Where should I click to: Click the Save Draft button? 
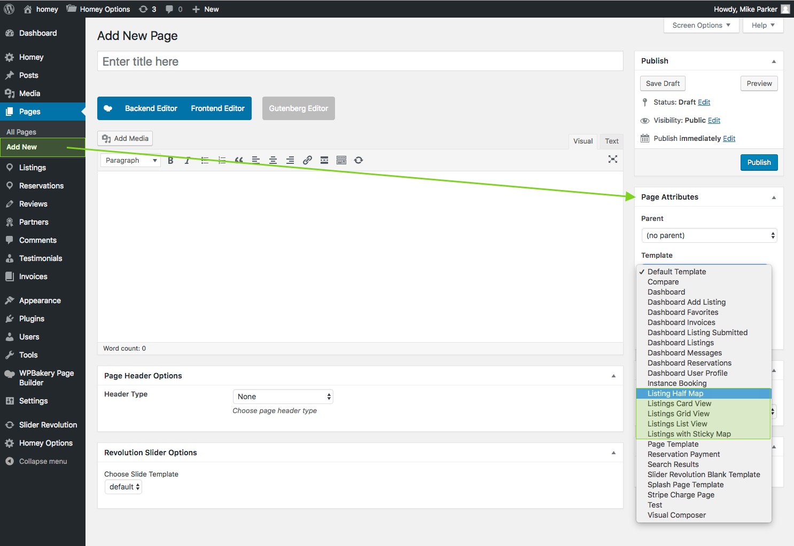(663, 83)
